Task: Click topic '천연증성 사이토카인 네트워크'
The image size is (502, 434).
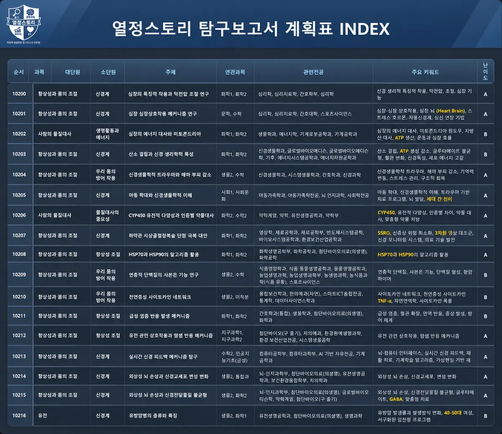Action: pos(160,297)
